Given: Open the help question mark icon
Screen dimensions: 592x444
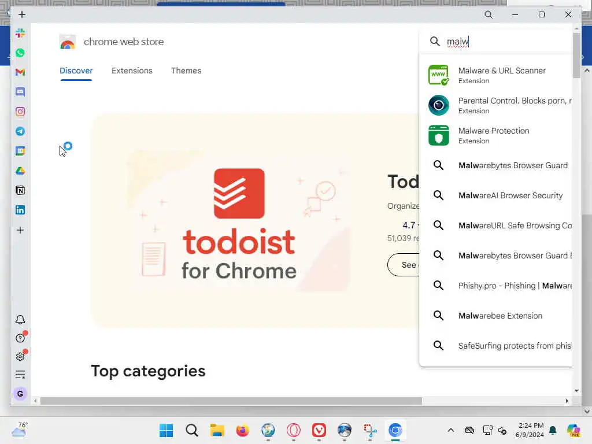Looking at the screenshot, I should [20, 338].
